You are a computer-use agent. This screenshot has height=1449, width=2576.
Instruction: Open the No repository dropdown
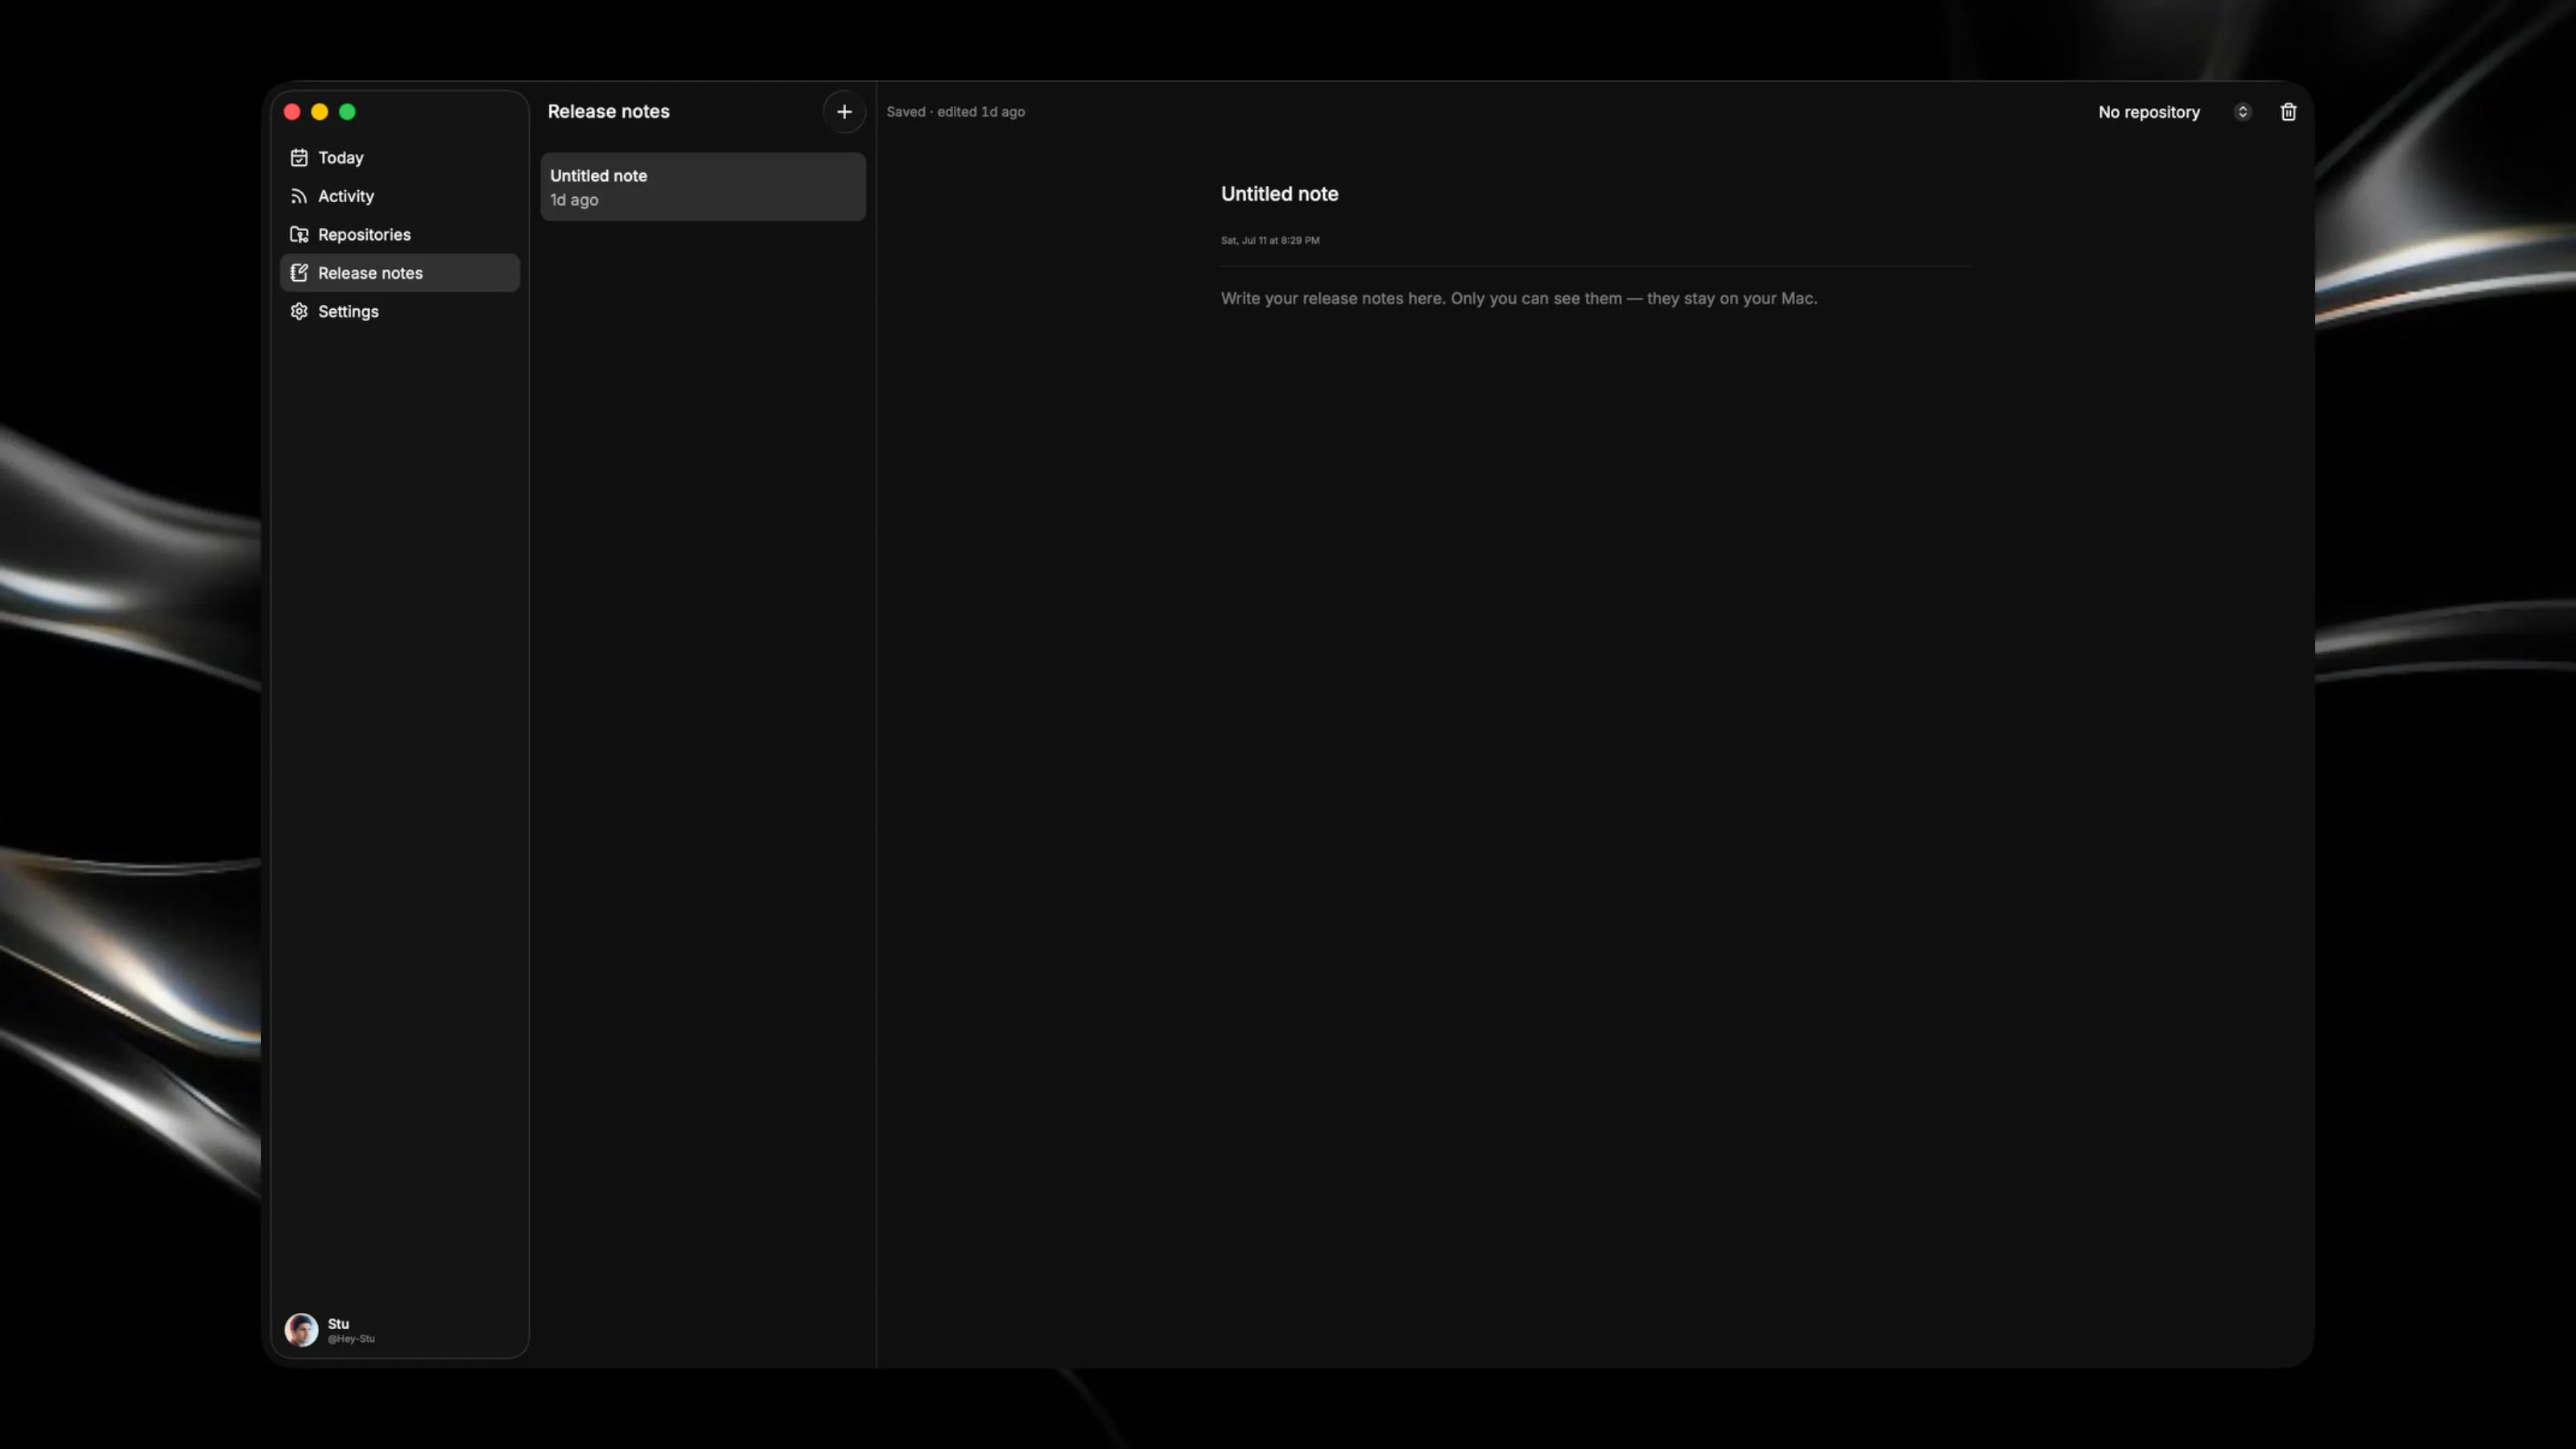coord(2174,112)
